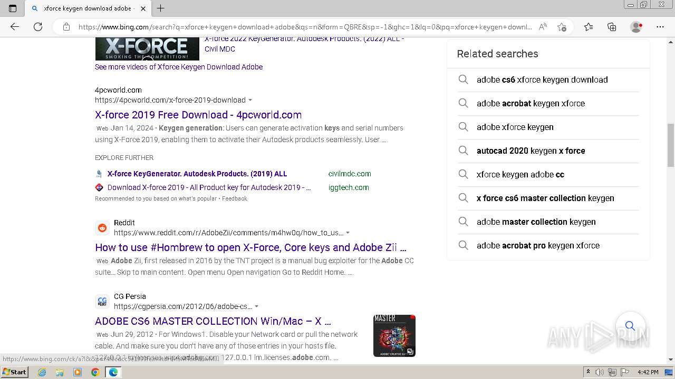This screenshot has height=379, width=675.
Task: Open Read aloud icon in address bar
Action: pos(543,27)
